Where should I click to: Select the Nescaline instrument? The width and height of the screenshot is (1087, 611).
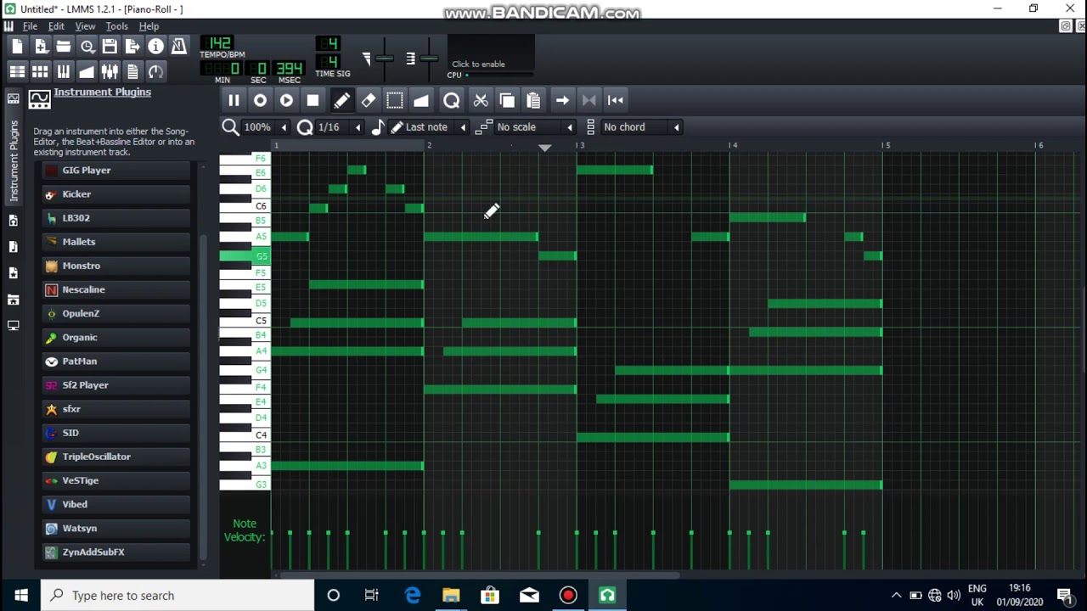click(x=116, y=289)
